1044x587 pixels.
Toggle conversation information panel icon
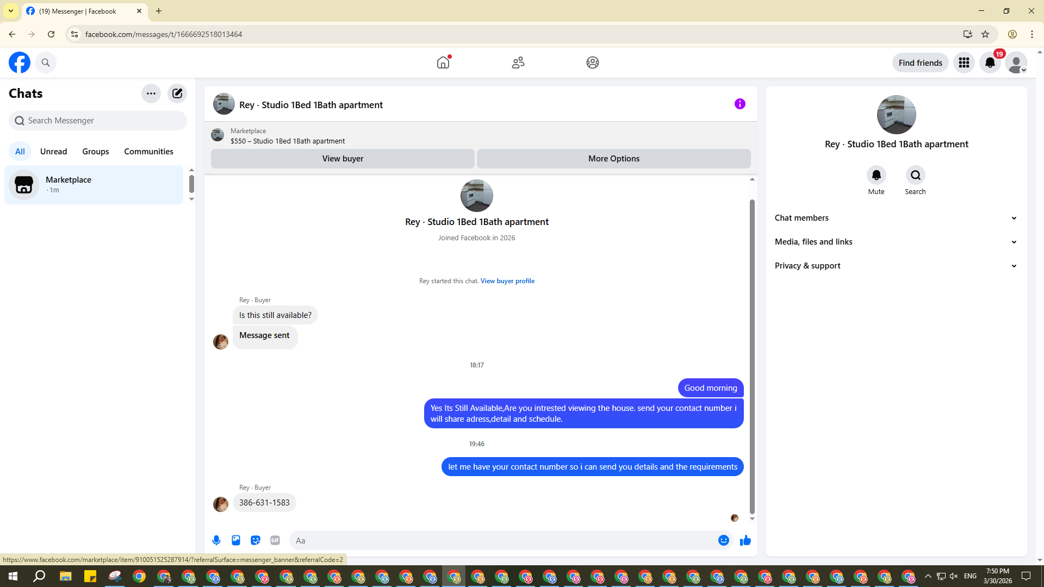click(x=739, y=104)
